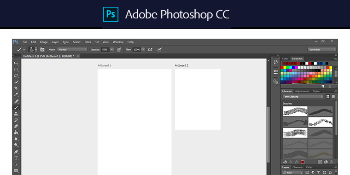Open the Image menu
The height and width of the screenshot is (175, 350).
(x=44, y=42)
